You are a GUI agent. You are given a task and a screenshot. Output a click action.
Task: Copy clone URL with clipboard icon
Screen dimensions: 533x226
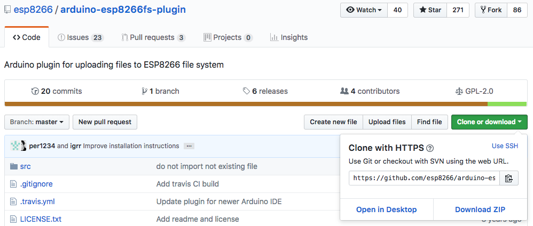click(x=508, y=178)
